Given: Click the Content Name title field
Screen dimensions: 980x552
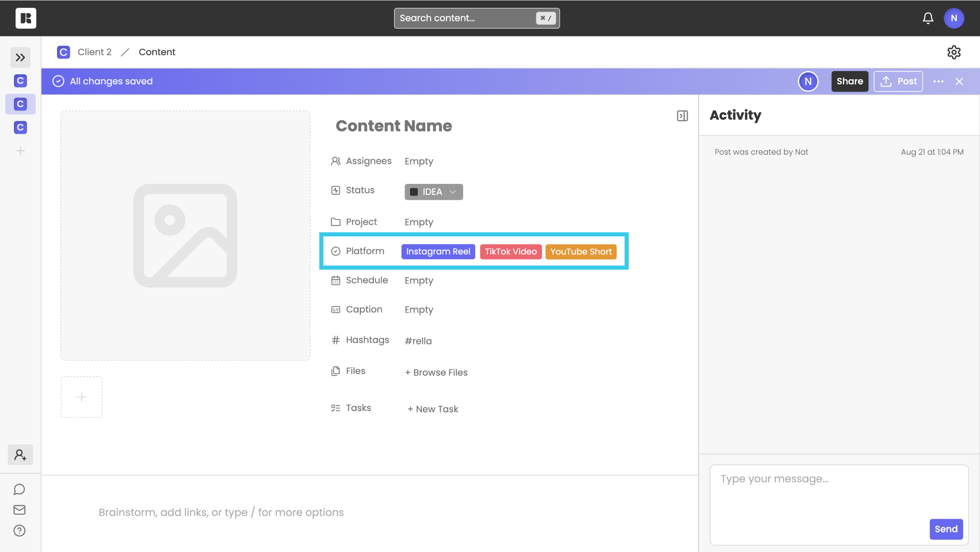Looking at the screenshot, I should [x=394, y=126].
